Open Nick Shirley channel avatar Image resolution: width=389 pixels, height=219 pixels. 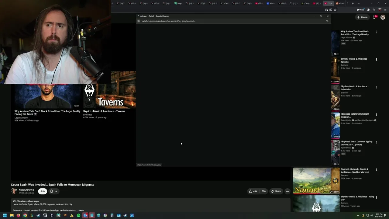coord(14,191)
